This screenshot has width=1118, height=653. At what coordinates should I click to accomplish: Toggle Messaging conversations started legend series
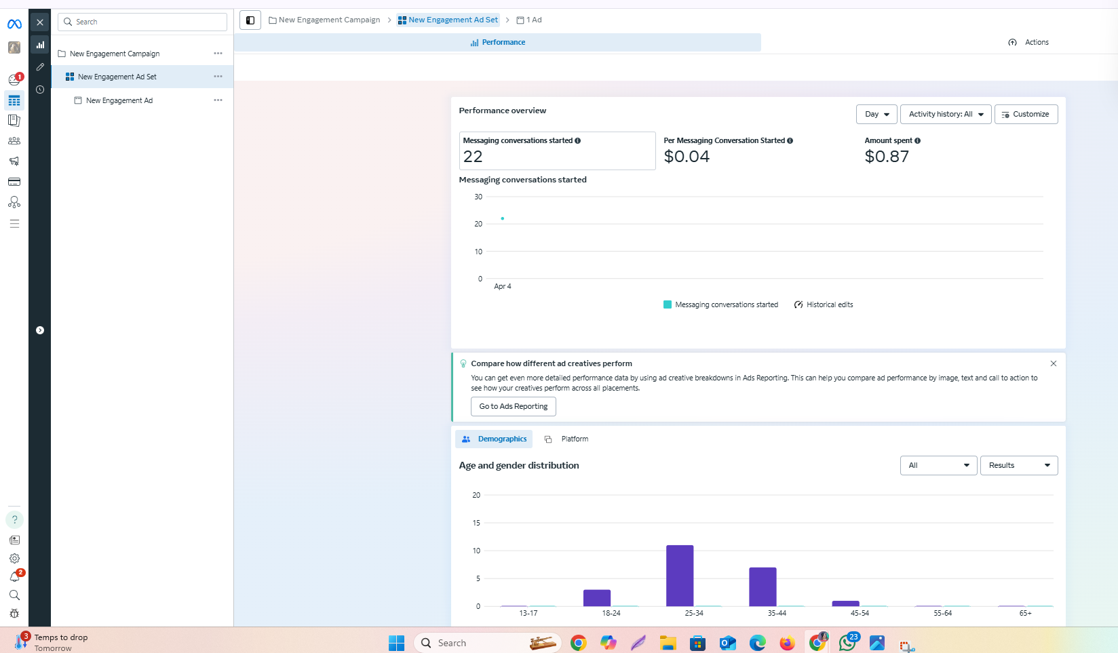point(720,305)
